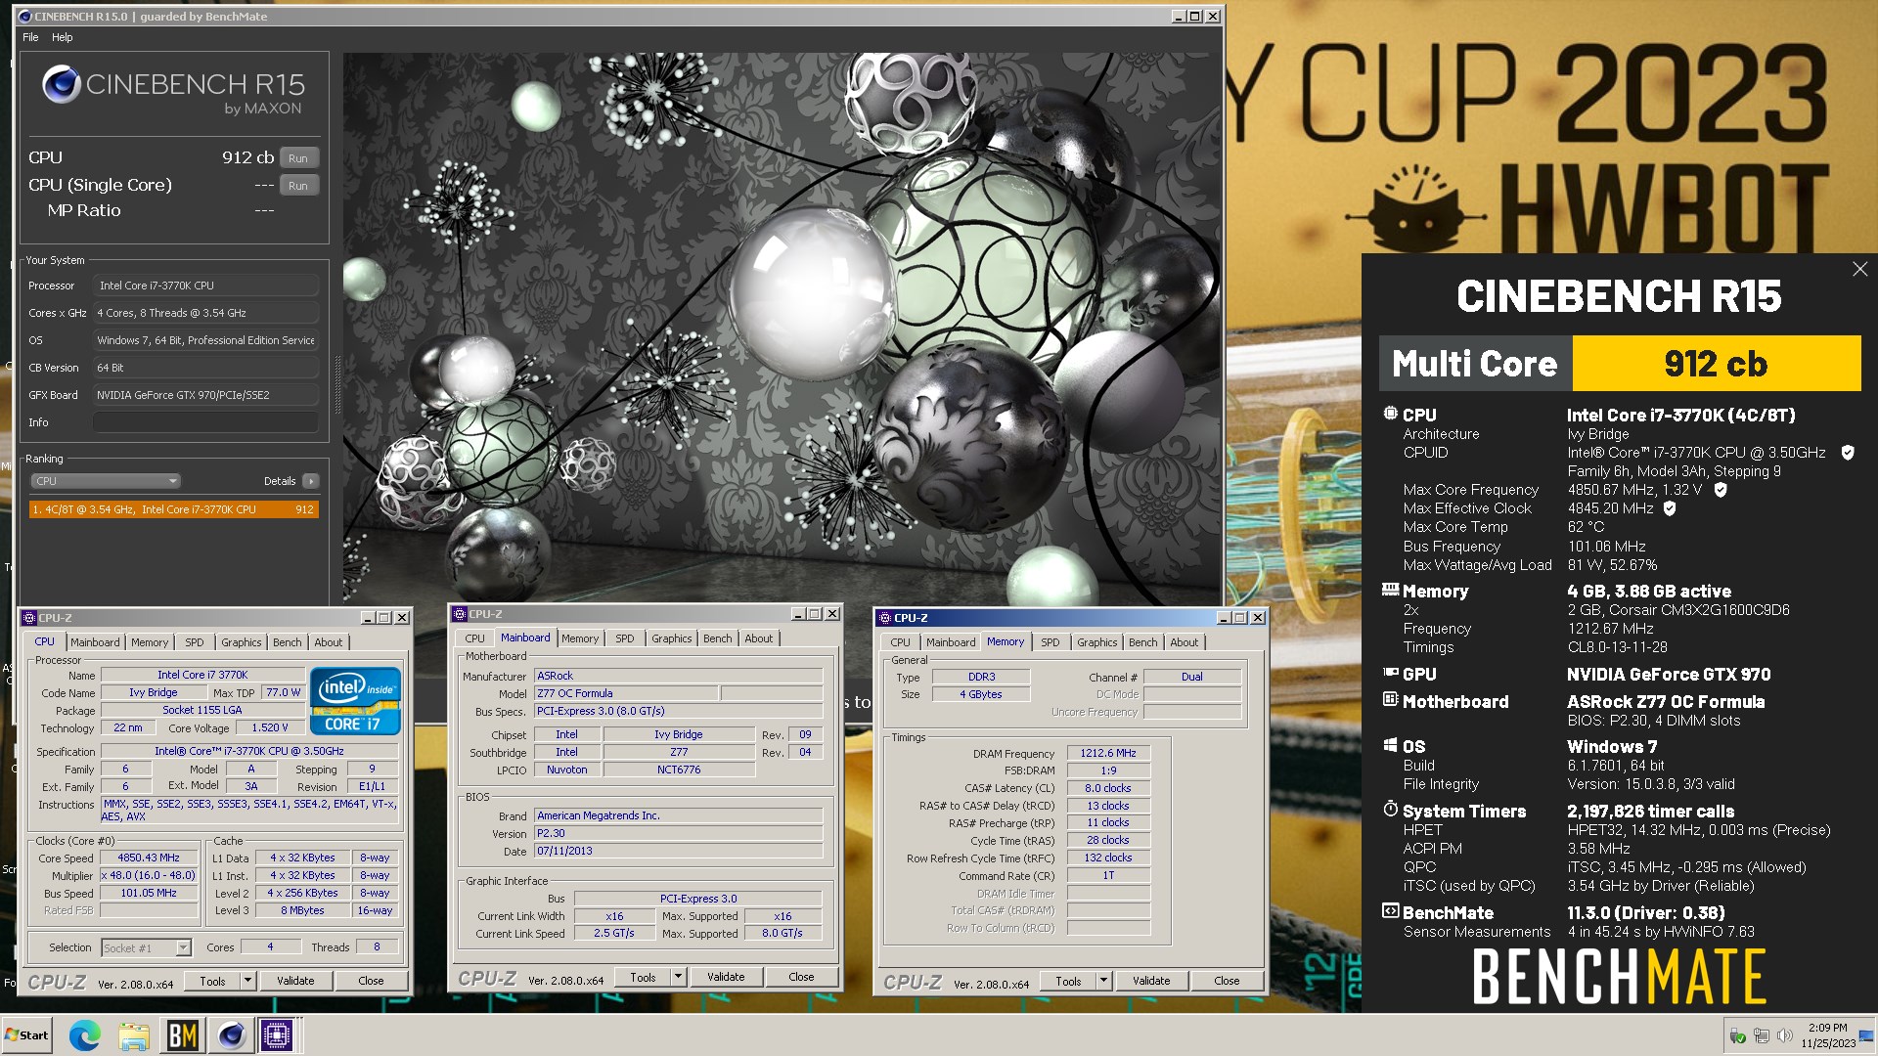Switch left CPU-Z window to SPD tab
Screen dimensions: 1878x1056
click(x=195, y=642)
